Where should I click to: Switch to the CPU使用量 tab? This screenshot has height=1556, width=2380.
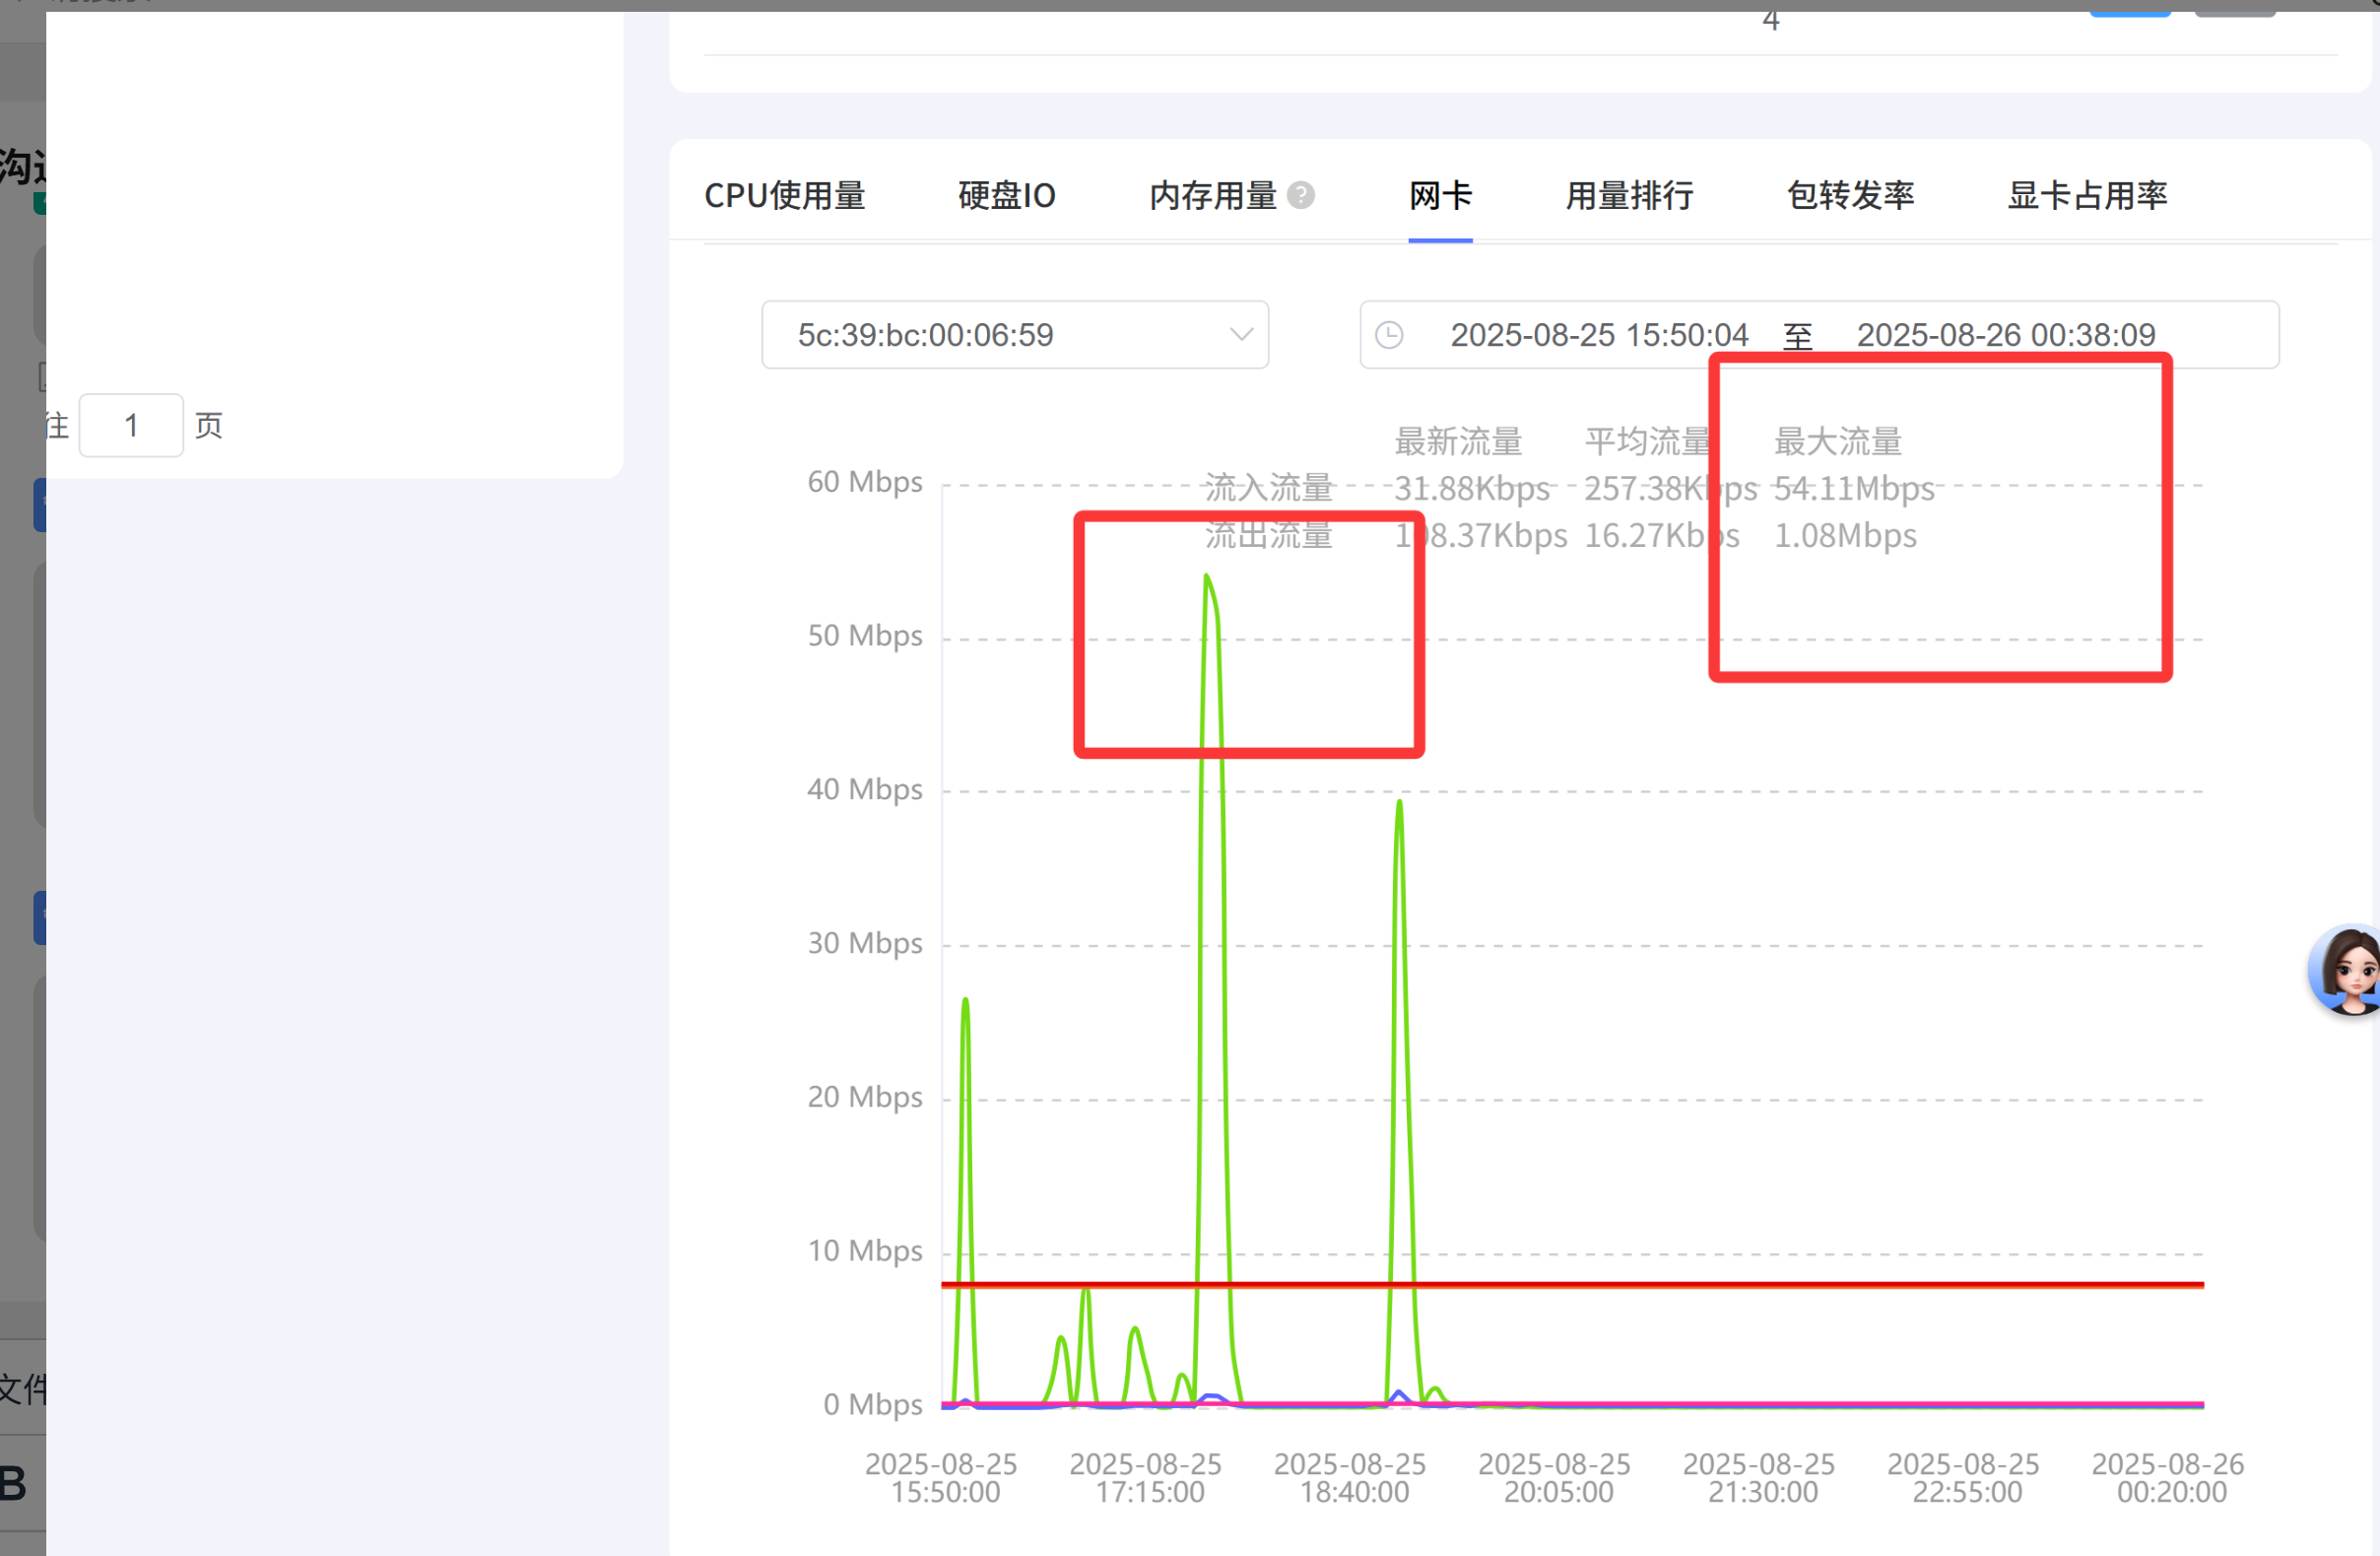(x=785, y=195)
